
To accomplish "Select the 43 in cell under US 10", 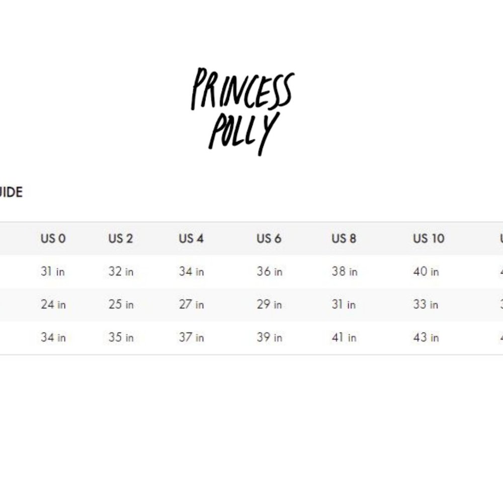I will 426,338.
